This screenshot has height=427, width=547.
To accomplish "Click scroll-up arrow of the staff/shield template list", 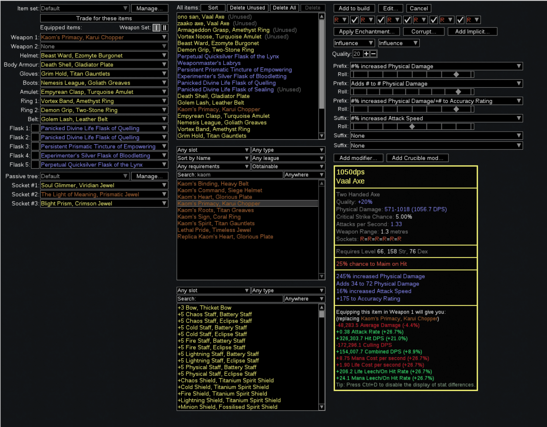I will point(322,307).
